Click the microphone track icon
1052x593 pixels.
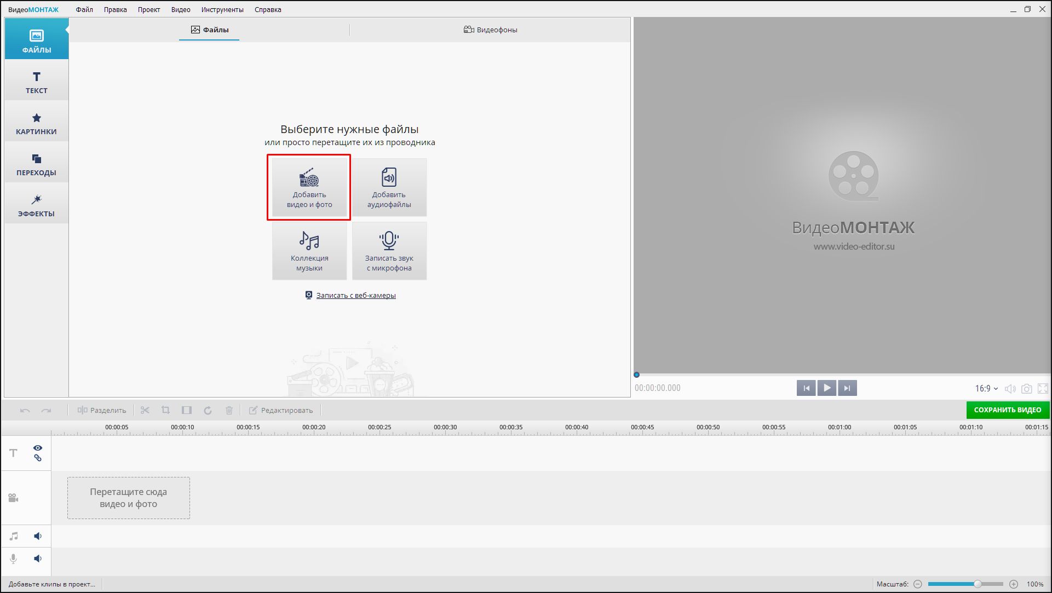click(x=14, y=559)
